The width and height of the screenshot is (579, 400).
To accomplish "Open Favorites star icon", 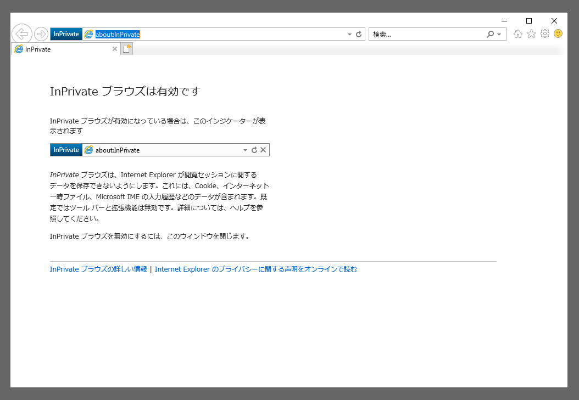I will tap(531, 34).
